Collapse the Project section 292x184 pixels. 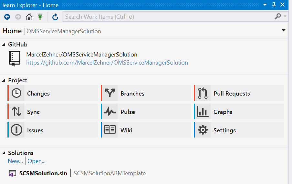(4, 80)
